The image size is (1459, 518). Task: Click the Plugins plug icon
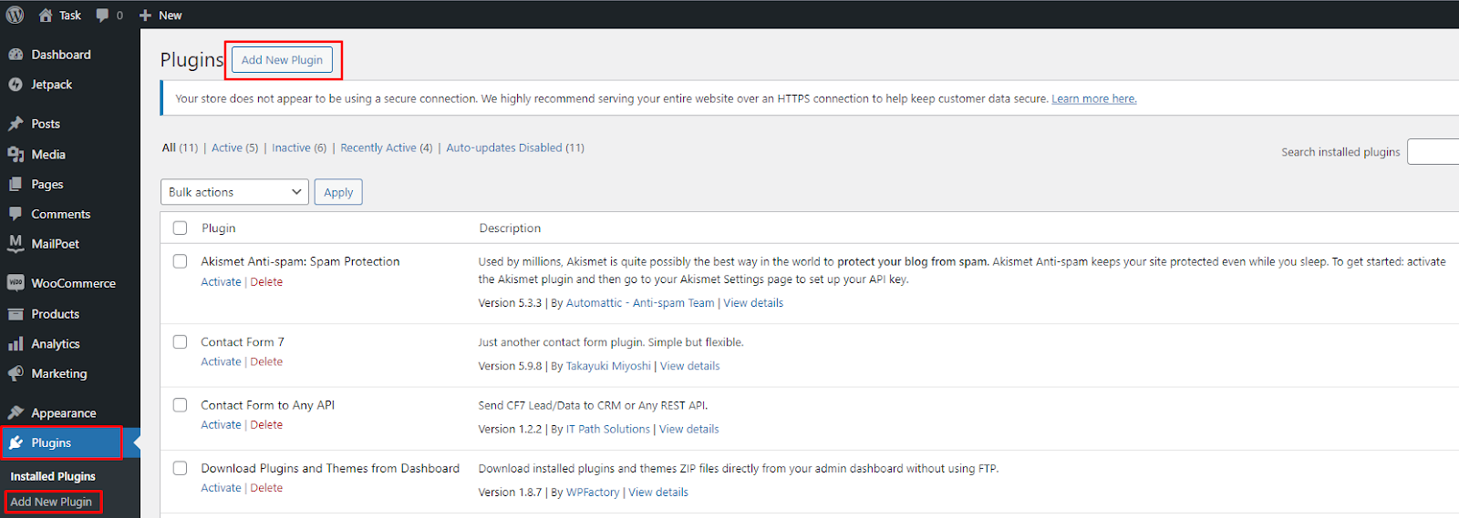click(16, 443)
